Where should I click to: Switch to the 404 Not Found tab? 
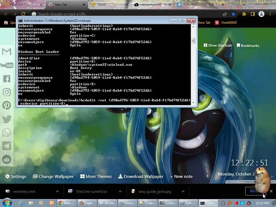point(23,5)
